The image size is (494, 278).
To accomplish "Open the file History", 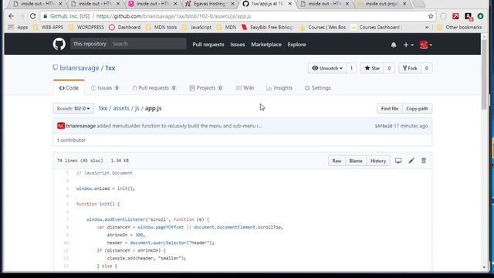I will click(x=378, y=161).
